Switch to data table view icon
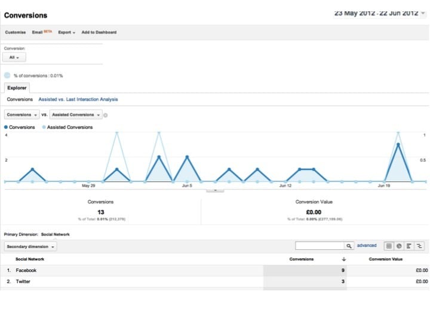430x322 pixels. coord(389,246)
